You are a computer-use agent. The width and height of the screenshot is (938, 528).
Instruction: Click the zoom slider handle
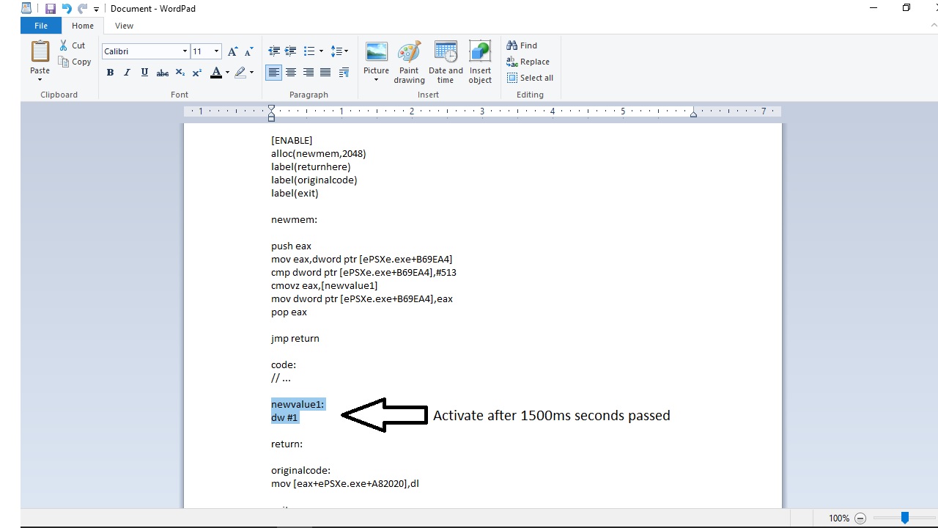point(905,518)
